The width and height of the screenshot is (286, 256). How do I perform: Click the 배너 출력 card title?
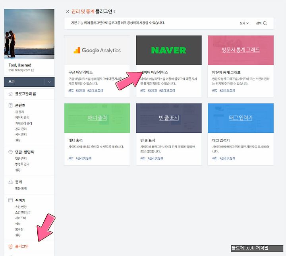(x=75, y=140)
